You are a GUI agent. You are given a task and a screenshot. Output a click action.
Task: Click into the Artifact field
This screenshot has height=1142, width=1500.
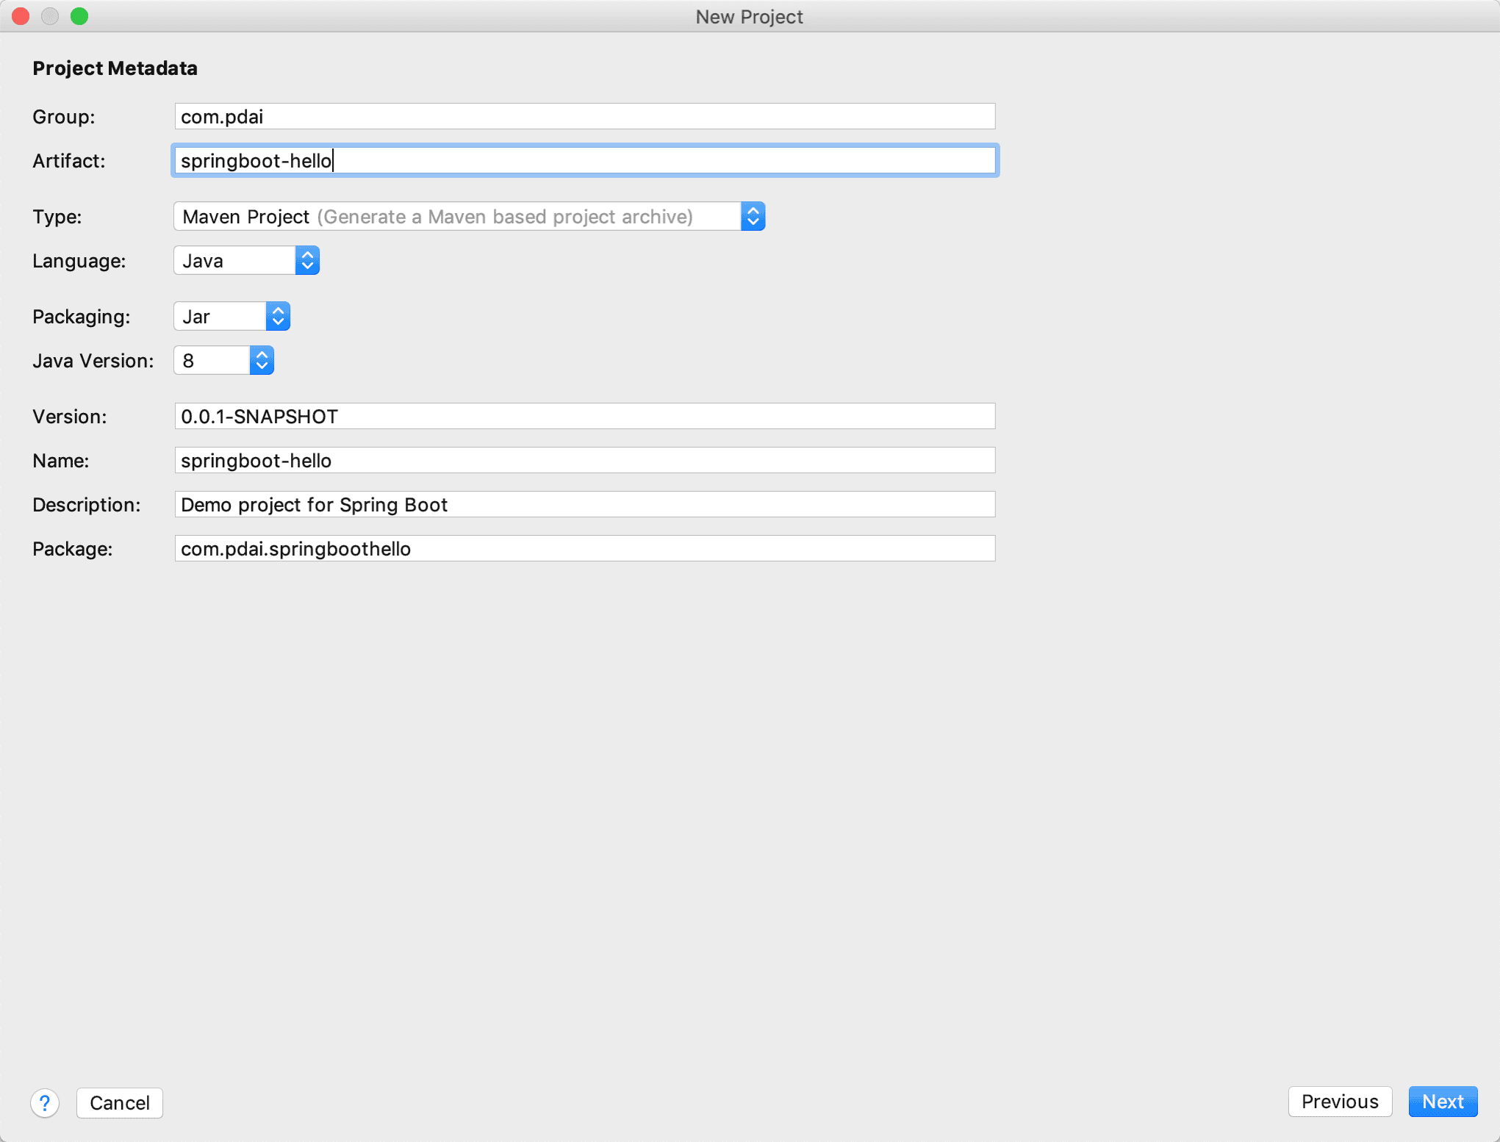click(x=584, y=161)
